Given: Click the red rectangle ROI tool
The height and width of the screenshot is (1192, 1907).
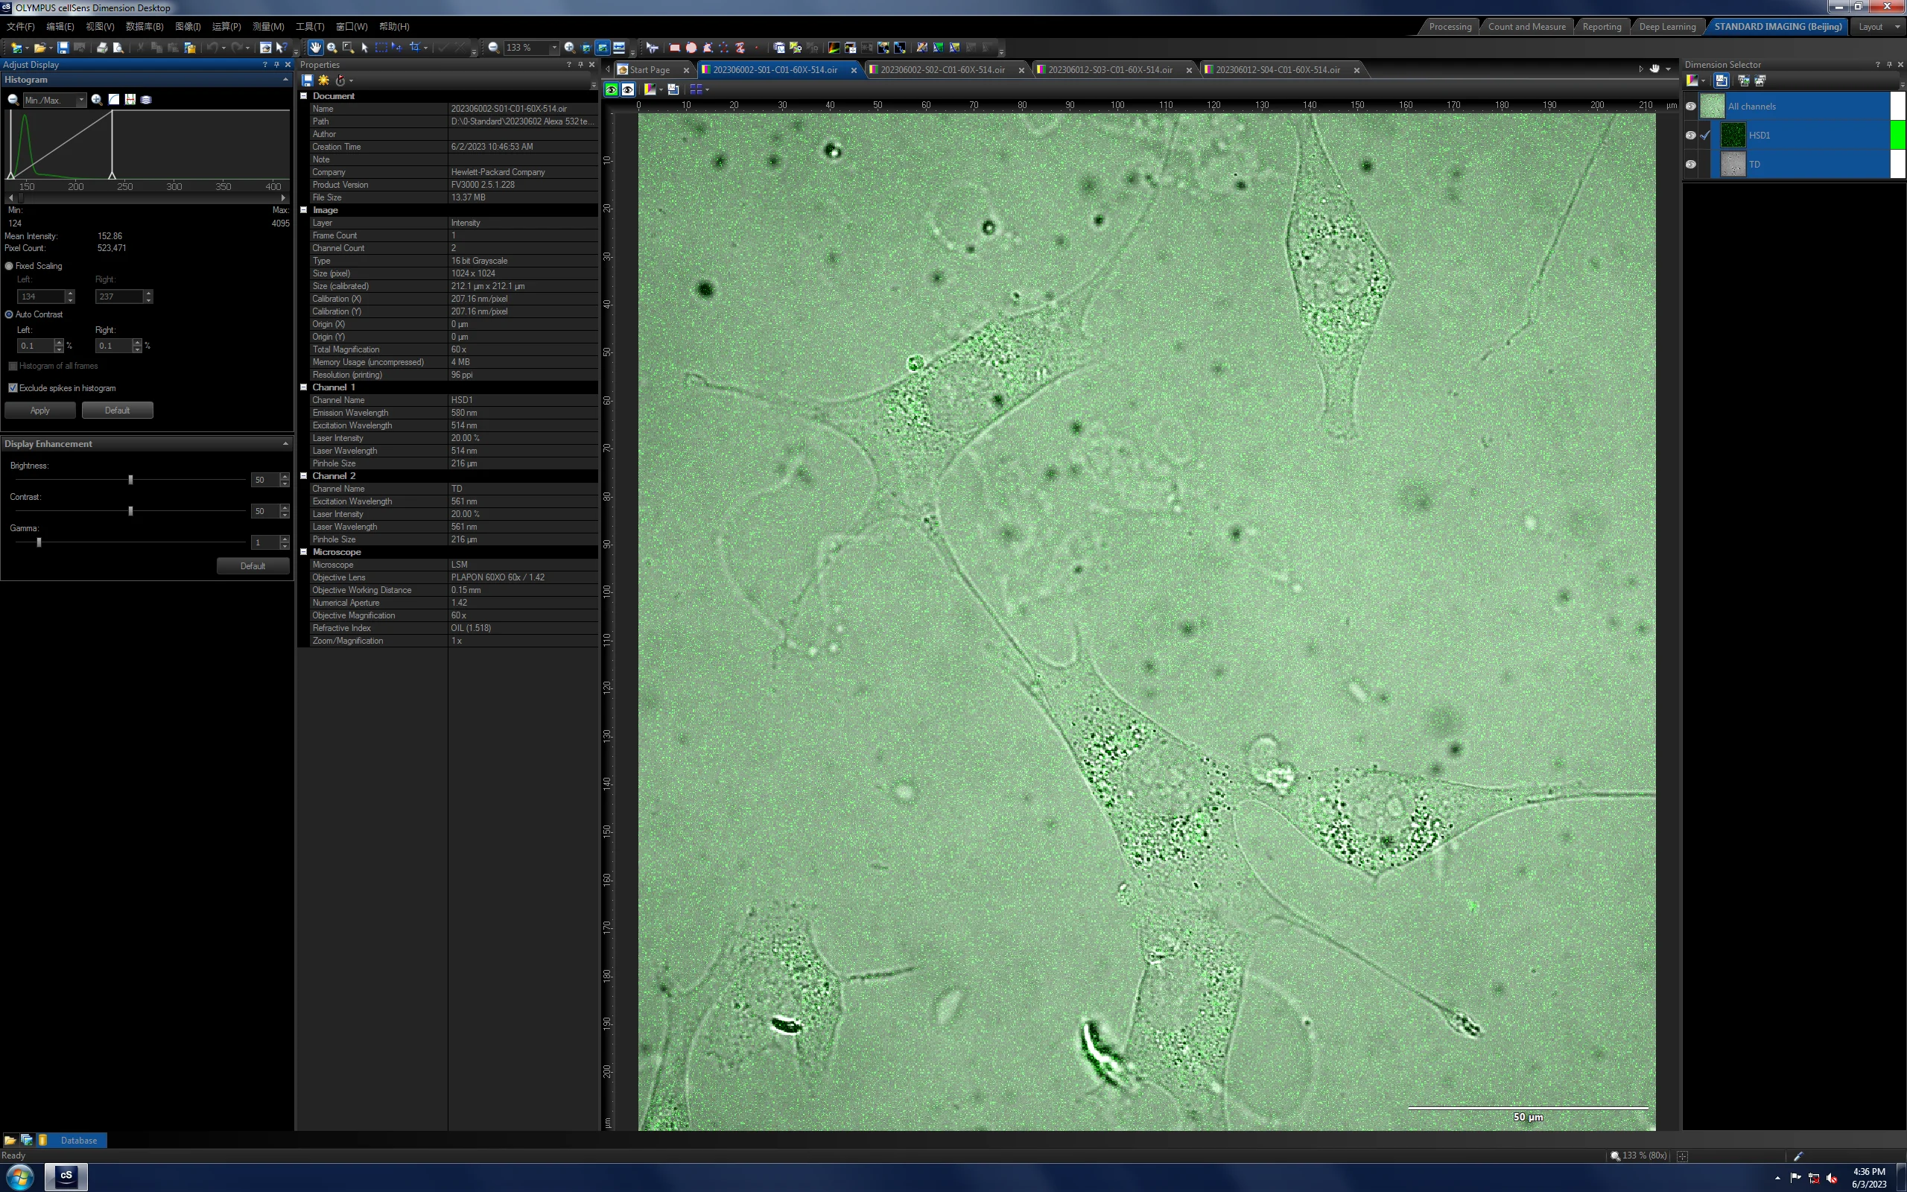Looking at the screenshot, I should (x=675, y=47).
